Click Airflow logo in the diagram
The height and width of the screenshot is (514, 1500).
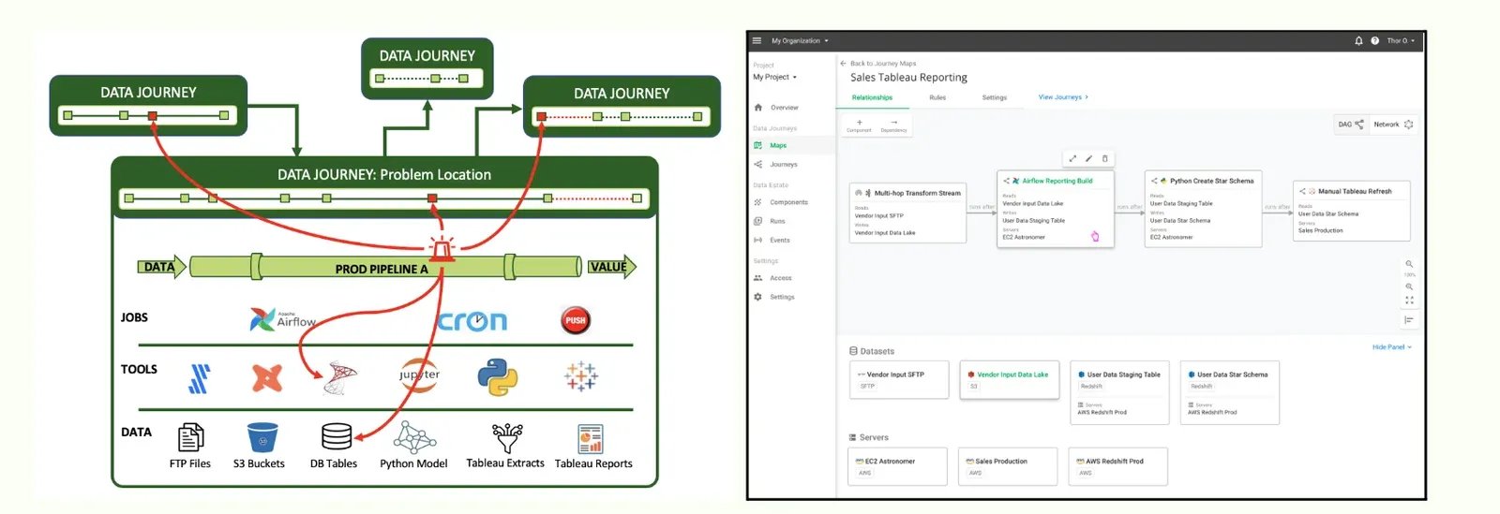(x=281, y=319)
